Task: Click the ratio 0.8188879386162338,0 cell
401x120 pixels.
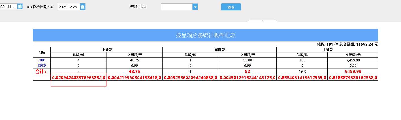Action: tap(353, 77)
